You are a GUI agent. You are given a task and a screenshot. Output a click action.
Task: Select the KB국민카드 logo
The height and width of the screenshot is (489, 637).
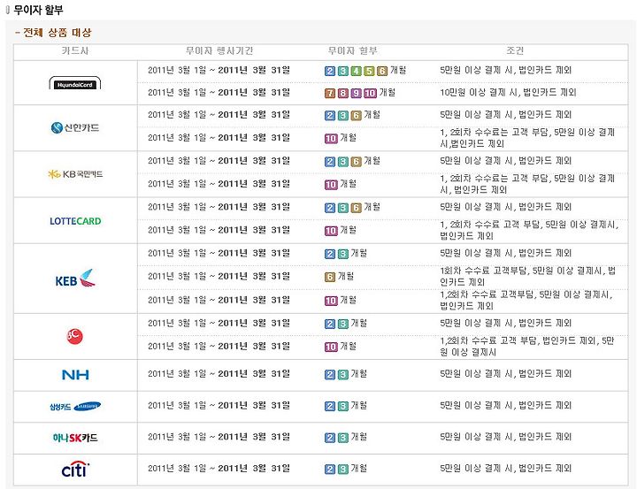(75, 174)
